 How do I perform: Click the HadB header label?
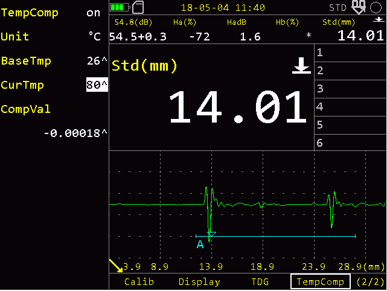click(x=237, y=22)
